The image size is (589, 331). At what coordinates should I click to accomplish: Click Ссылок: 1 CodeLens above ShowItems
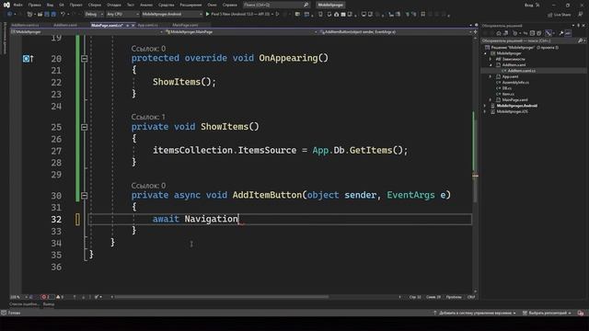pos(148,117)
